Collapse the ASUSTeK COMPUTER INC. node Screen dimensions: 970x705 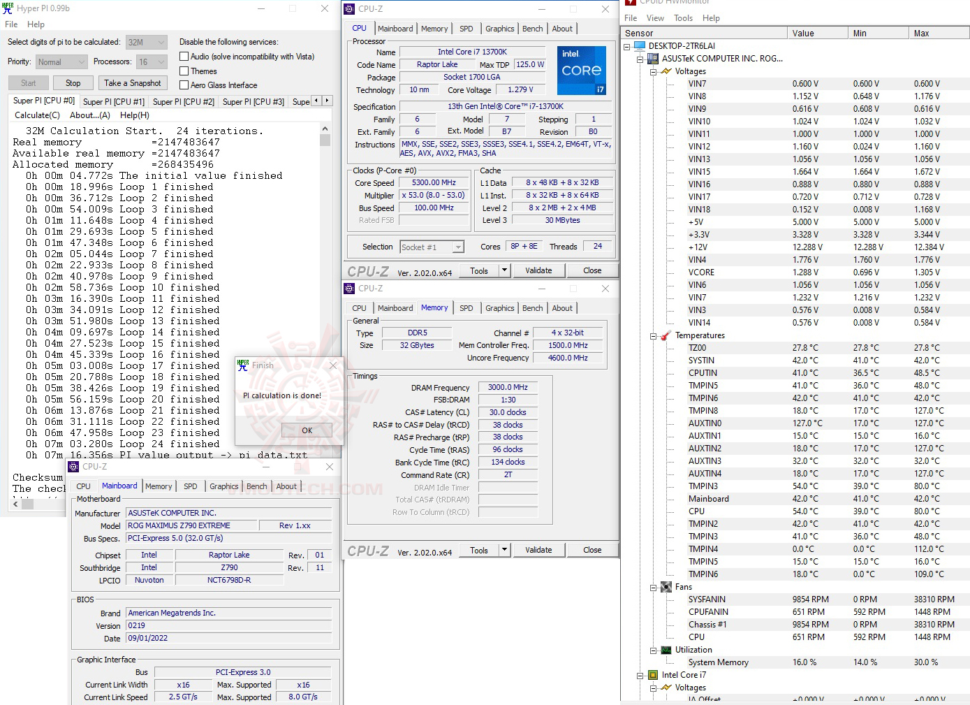click(x=640, y=59)
